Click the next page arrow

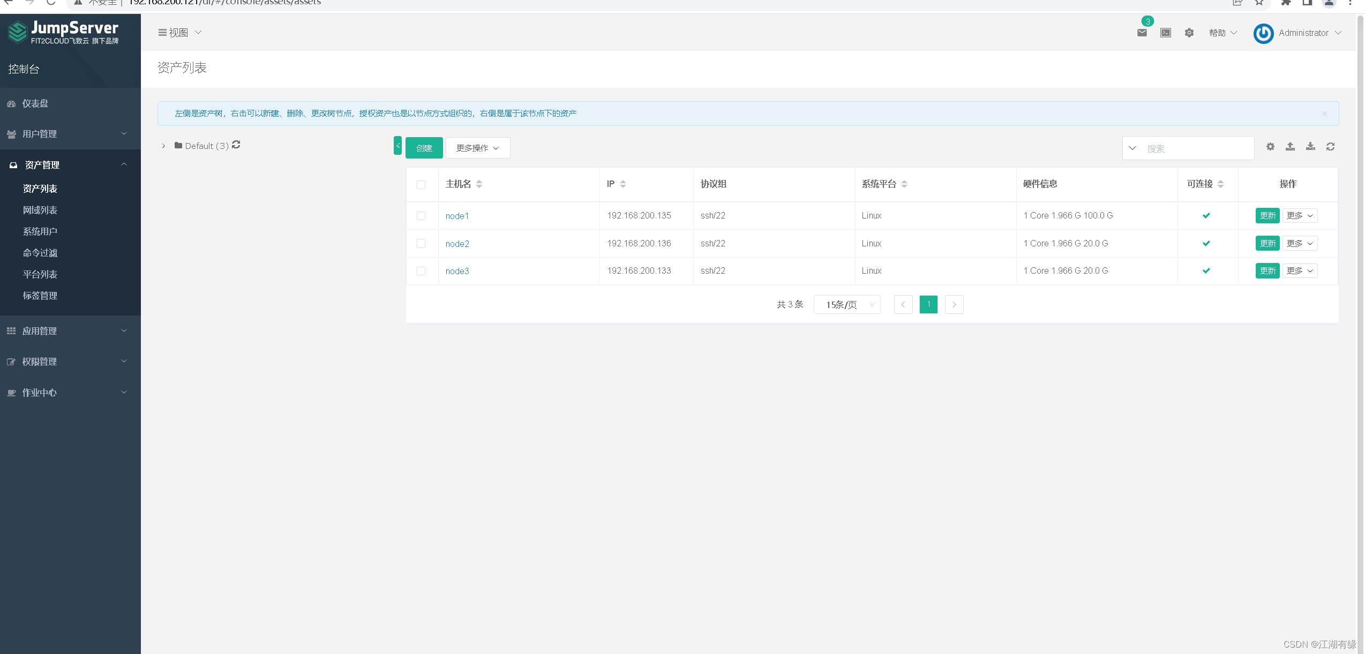pyautogui.click(x=954, y=304)
